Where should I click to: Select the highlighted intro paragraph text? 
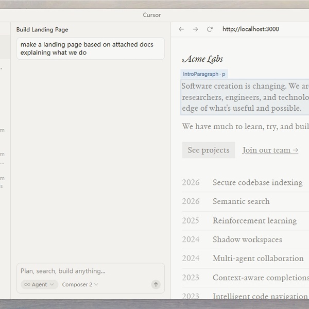click(245, 97)
